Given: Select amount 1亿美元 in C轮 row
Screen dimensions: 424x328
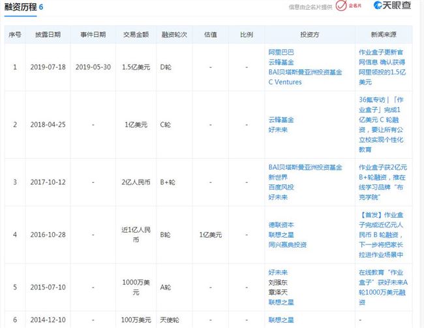Looking at the screenshot, I should coord(136,125).
